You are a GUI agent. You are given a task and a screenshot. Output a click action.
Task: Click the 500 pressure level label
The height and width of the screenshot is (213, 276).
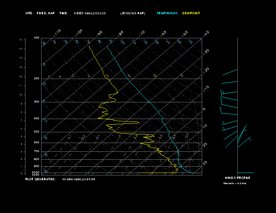pos(37,132)
